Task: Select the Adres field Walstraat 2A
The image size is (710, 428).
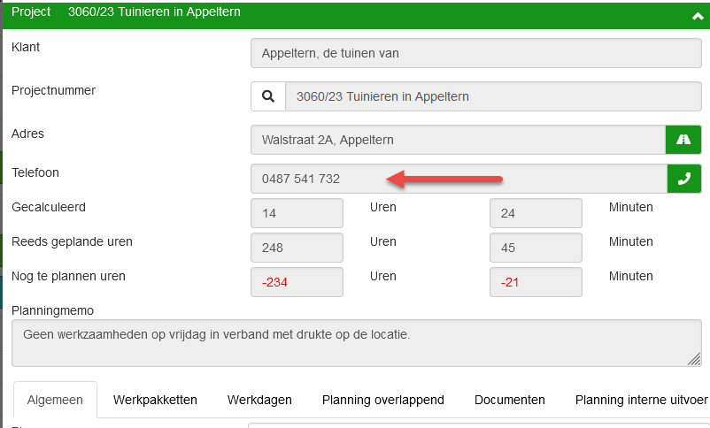Action: (x=458, y=140)
